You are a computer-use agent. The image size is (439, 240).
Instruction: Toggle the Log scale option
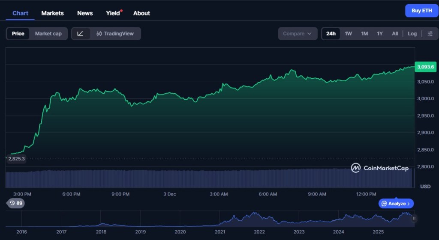(x=412, y=33)
